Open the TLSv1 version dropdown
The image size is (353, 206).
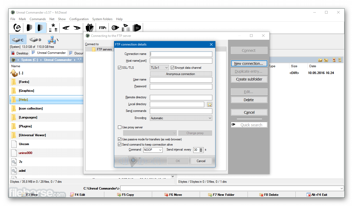pyautogui.click(x=160, y=68)
